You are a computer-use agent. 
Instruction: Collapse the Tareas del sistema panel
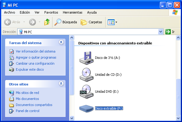coord(61,43)
